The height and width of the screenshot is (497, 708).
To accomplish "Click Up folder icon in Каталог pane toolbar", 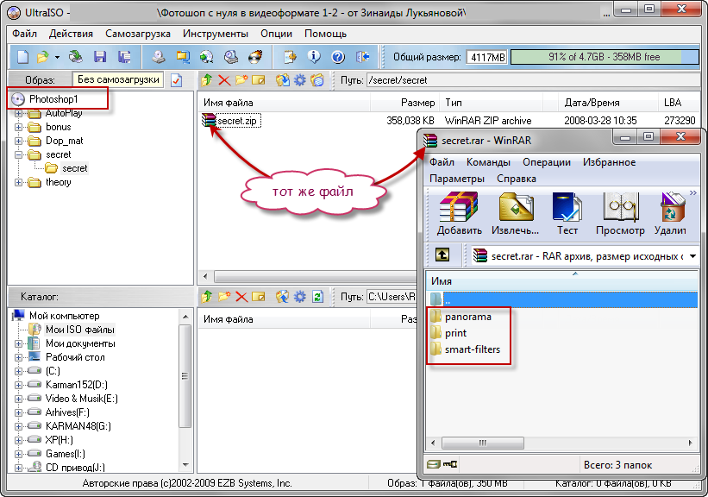I will click(207, 297).
